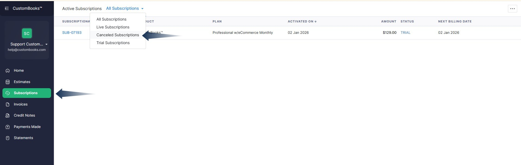Sort by Activated On arrow icon
521x165 pixels.
coord(316,21)
